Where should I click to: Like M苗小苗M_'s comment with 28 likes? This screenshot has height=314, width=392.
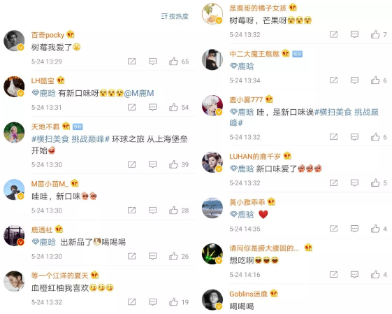[173, 210]
